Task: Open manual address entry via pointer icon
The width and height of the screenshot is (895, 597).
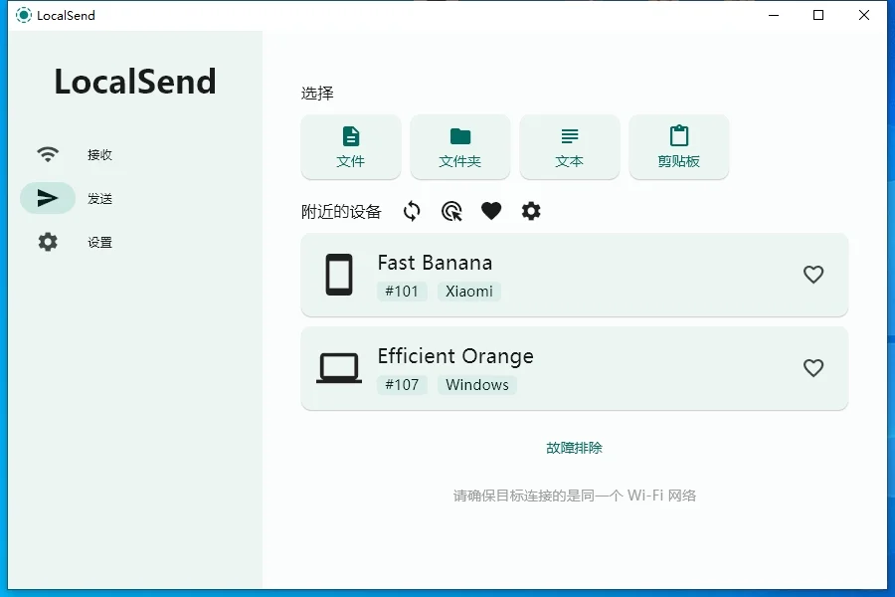Action: click(x=451, y=211)
